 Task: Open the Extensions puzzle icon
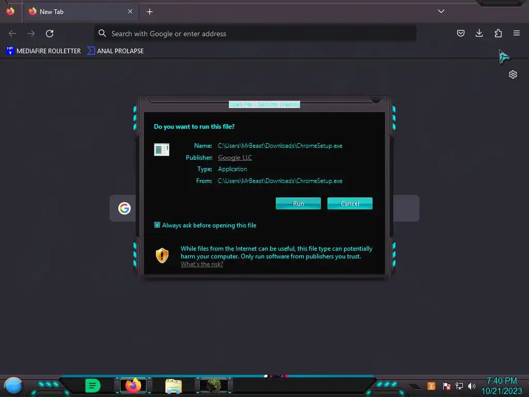(x=498, y=33)
